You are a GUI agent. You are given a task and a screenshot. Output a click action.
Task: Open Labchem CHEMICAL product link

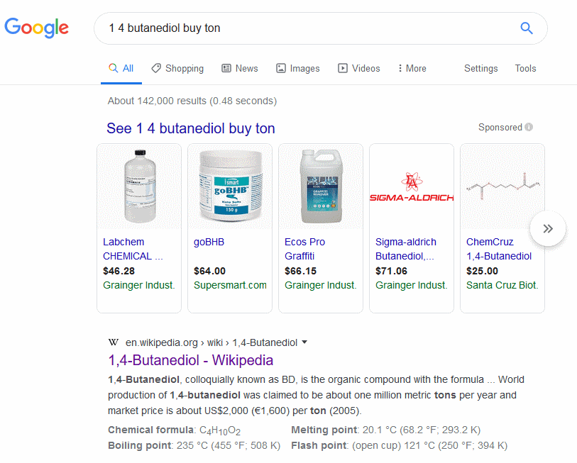tap(133, 249)
